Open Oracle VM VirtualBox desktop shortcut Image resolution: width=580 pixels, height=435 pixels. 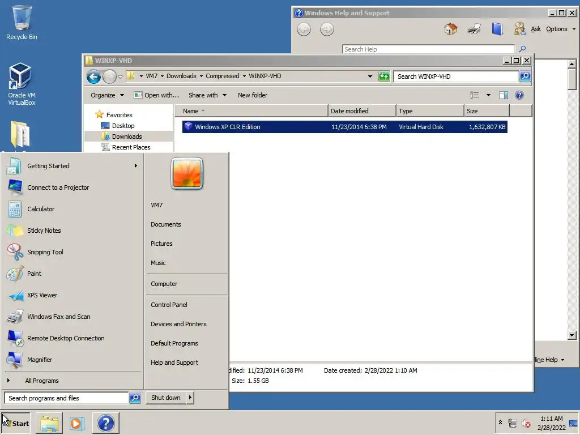(22, 84)
